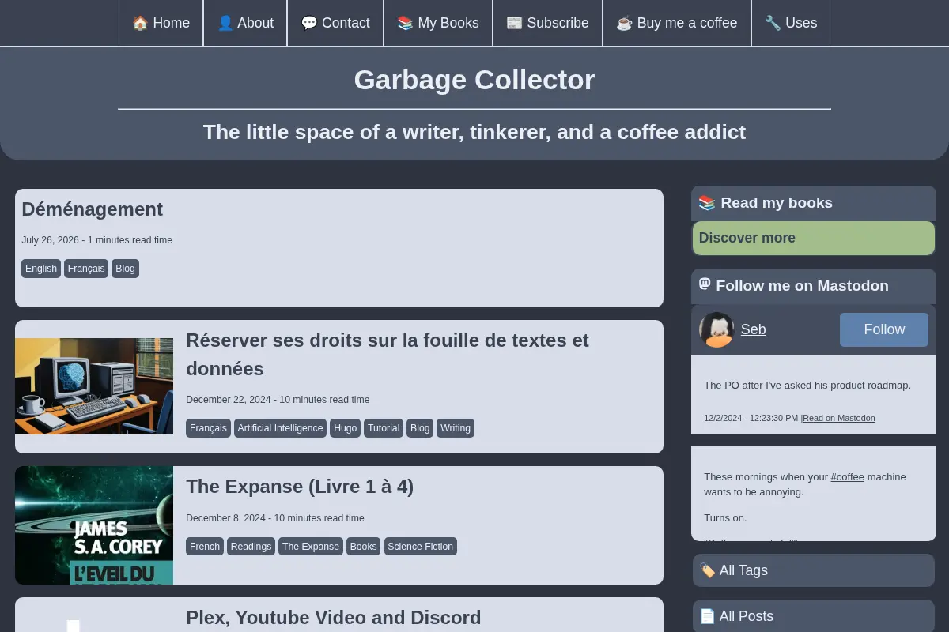This screenshot has height=632, width=949.
Task: Open the All Tags sidebar link
Action: click(x=814, y=570)
